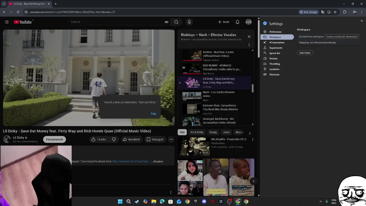Show hidden system tray icons
The image size is (366, 206).
pos(321,201)
